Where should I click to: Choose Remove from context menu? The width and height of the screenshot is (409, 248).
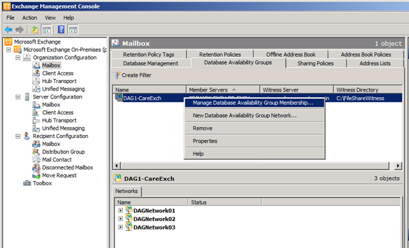(x=254, y=128)
